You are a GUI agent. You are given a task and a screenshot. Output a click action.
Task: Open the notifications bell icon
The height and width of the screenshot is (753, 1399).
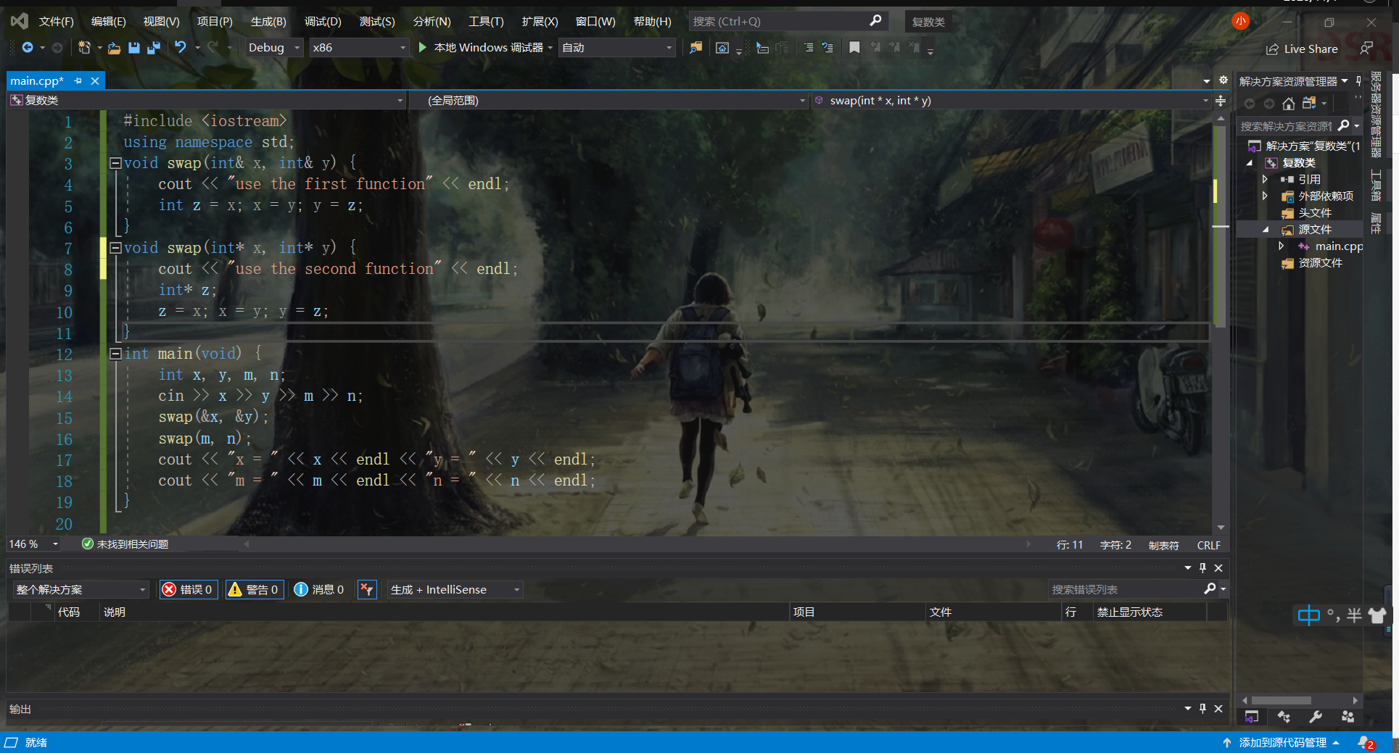click(x=1366, y=743)
